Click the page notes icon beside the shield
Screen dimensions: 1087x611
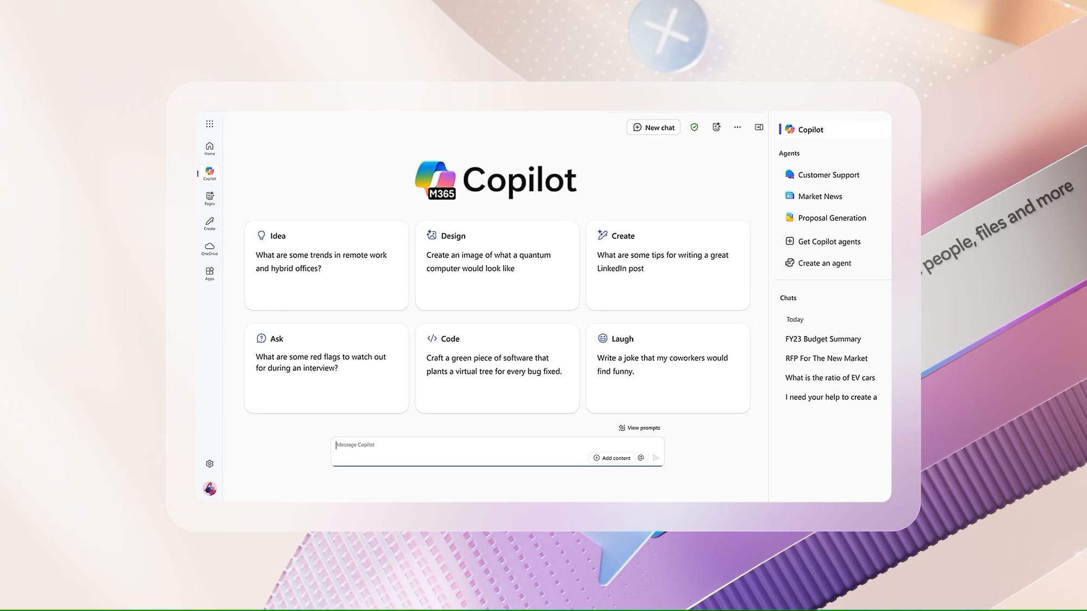pyautogui.click(x=716, y=127)
